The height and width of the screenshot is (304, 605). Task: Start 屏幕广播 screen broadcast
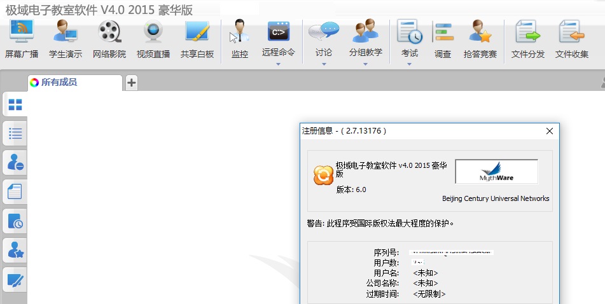tap(22, 39)
